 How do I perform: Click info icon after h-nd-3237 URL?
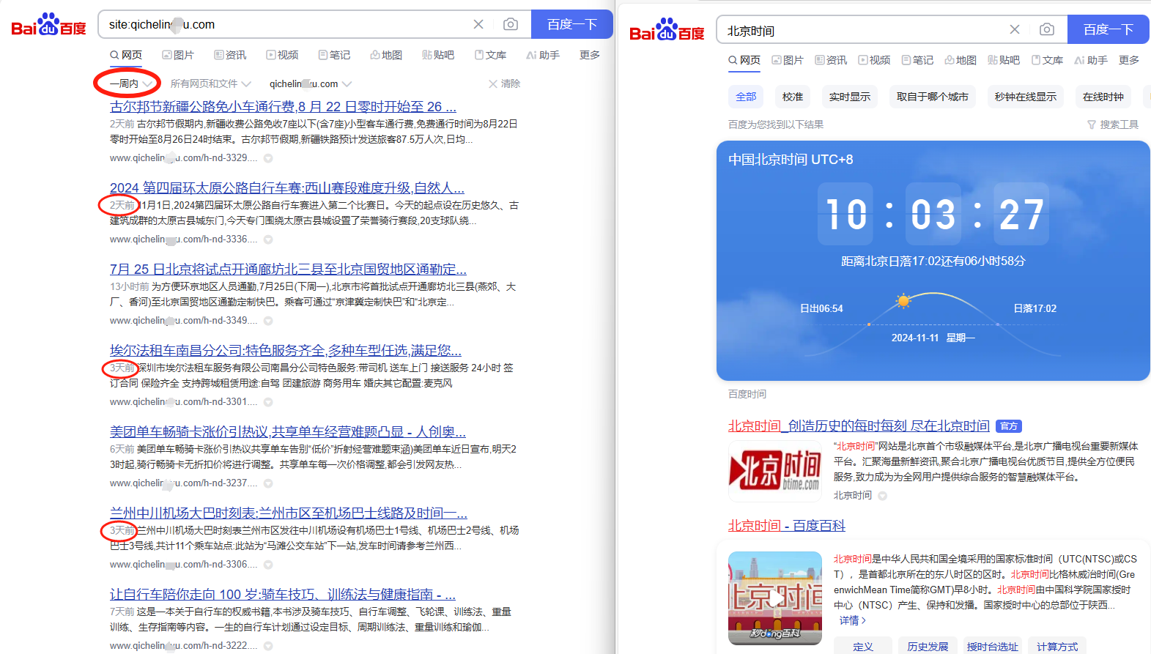point(268,483)
